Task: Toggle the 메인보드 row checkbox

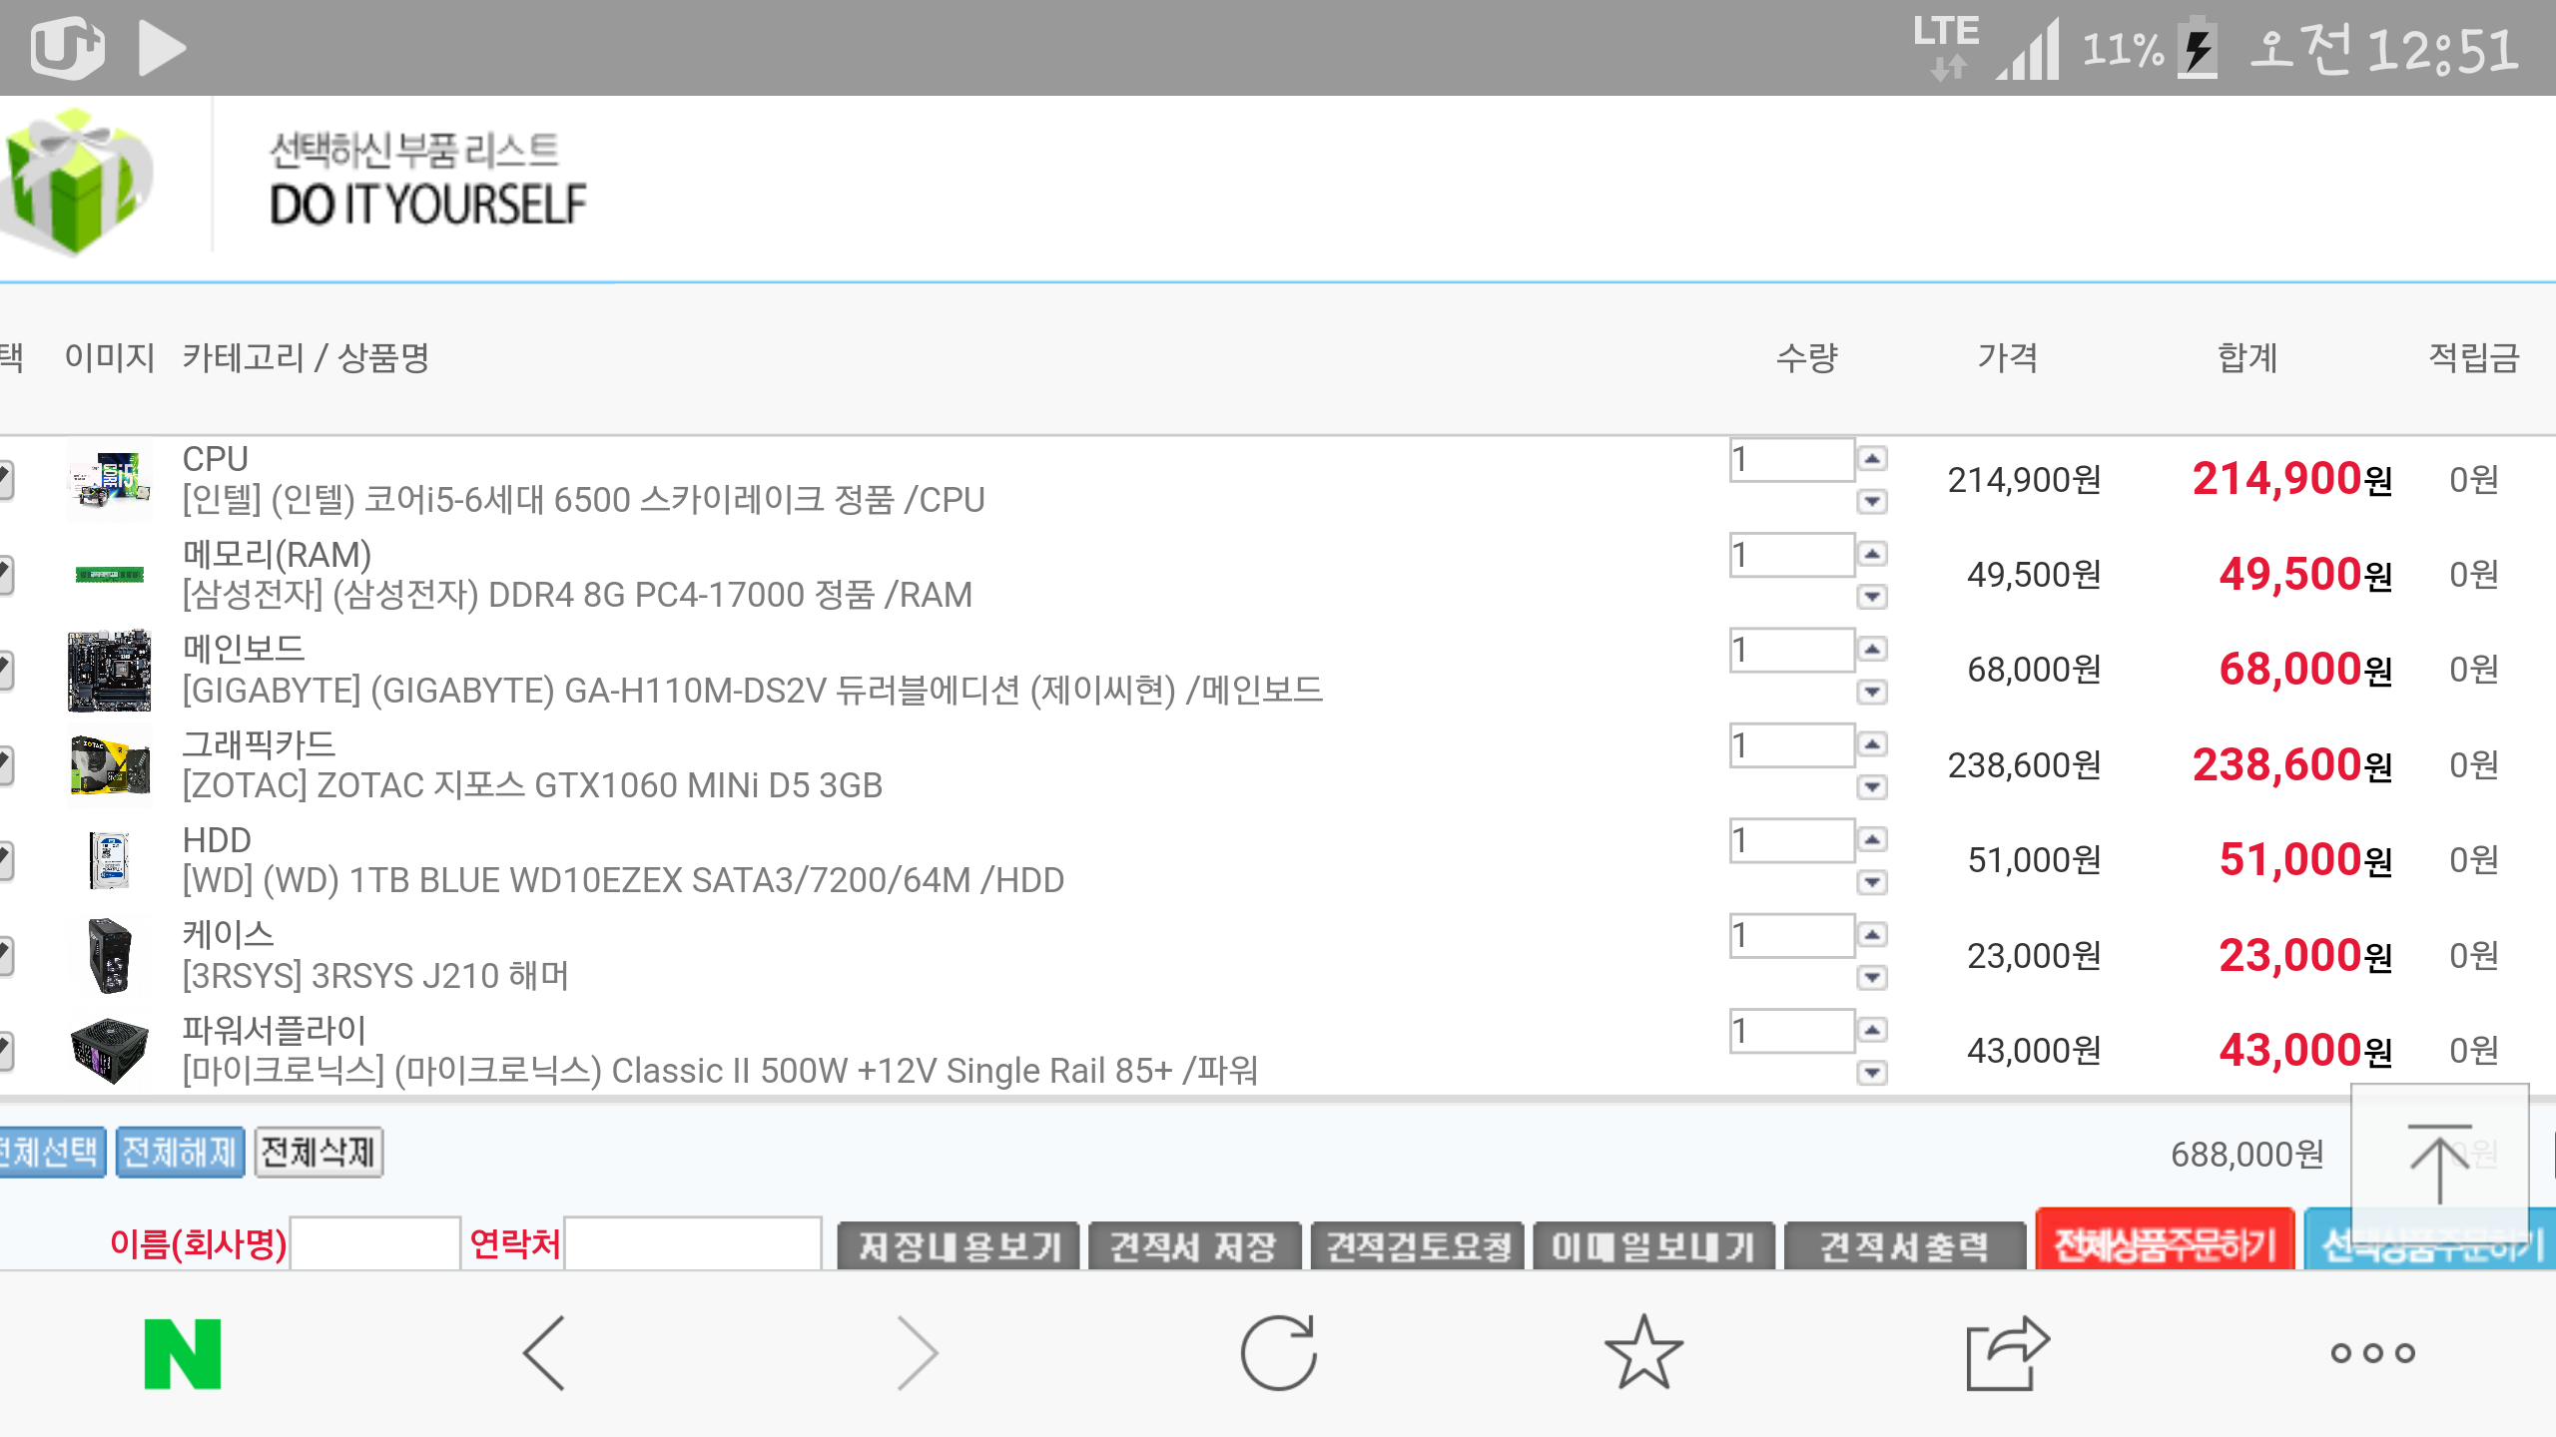Action: [5, 670]
